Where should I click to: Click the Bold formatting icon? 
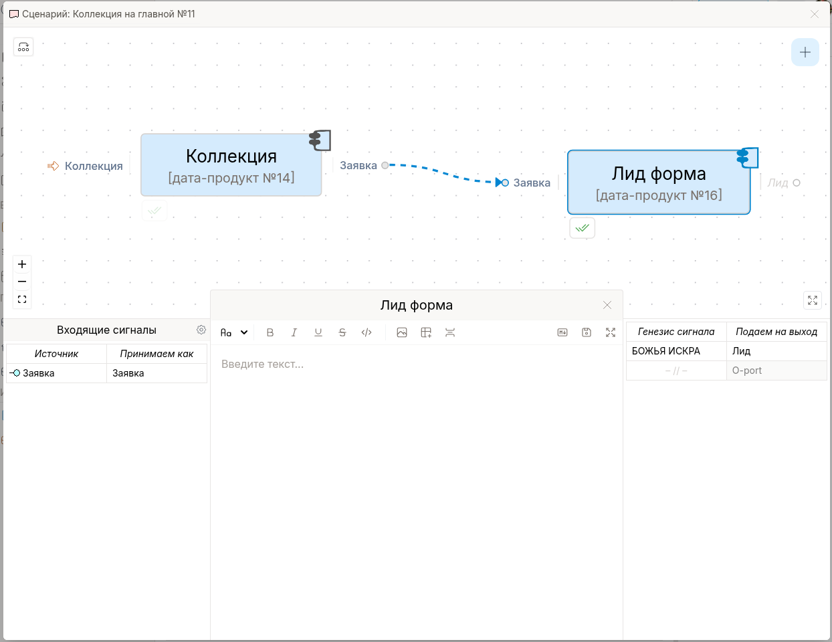pos(270,332)
